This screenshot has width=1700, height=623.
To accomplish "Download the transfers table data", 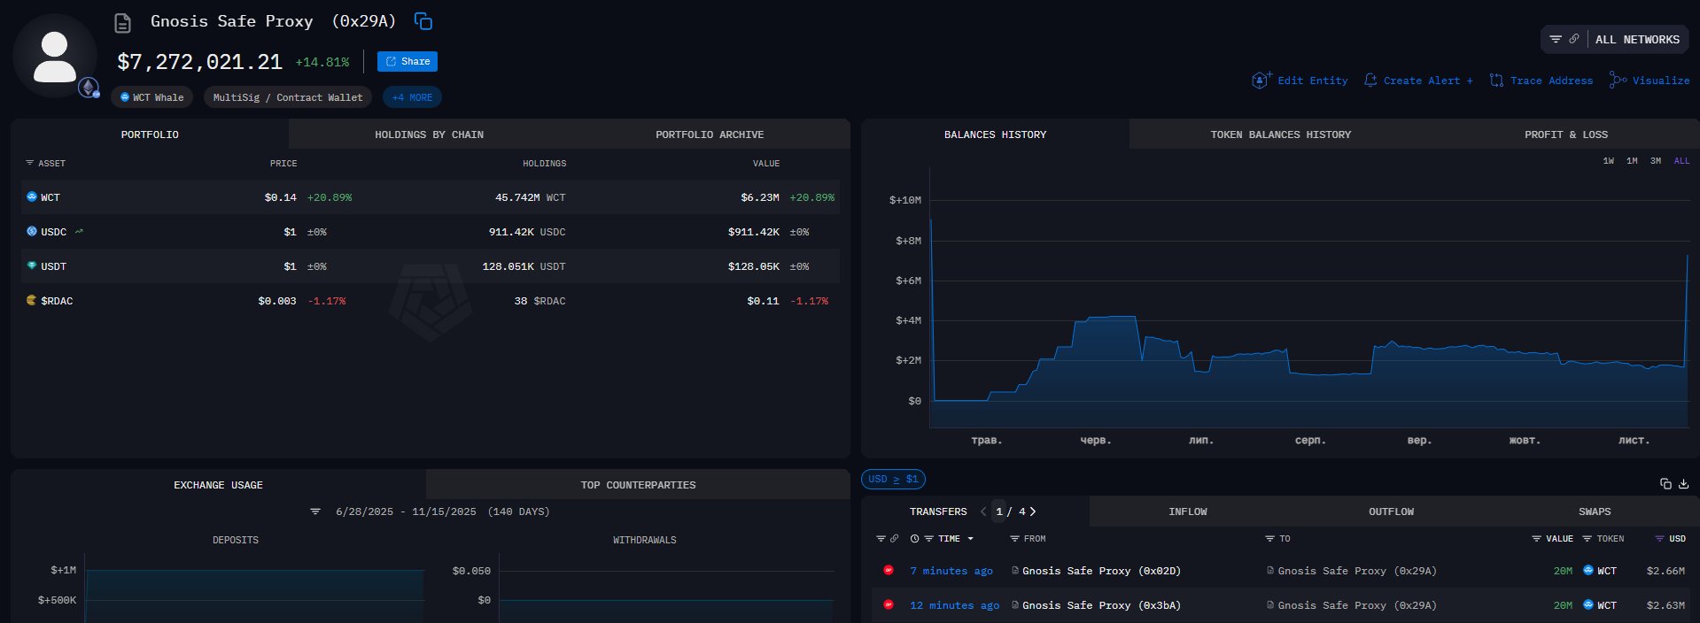I will coord(1683,484).
